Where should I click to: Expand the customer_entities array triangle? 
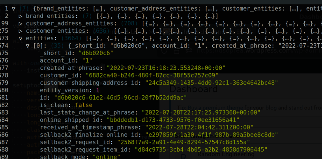(x=21, y=31)
